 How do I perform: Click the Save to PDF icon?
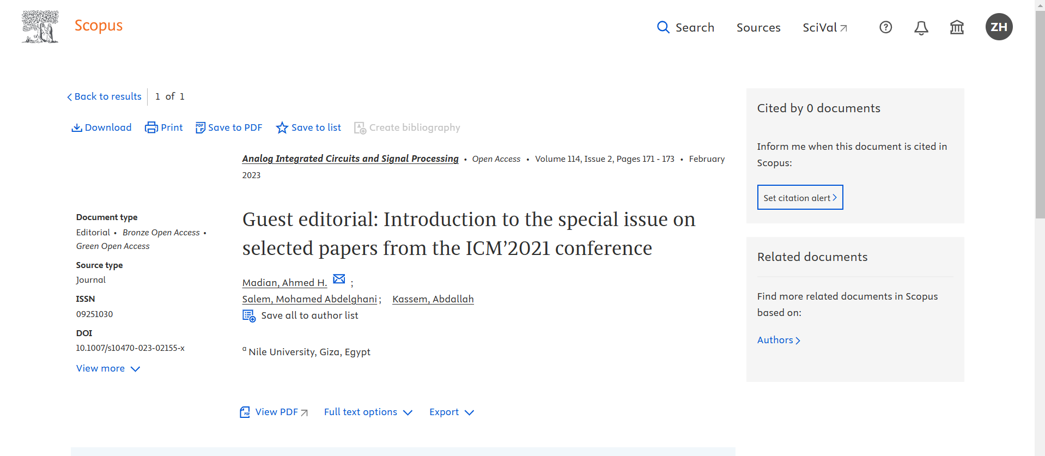pos(201,127)
